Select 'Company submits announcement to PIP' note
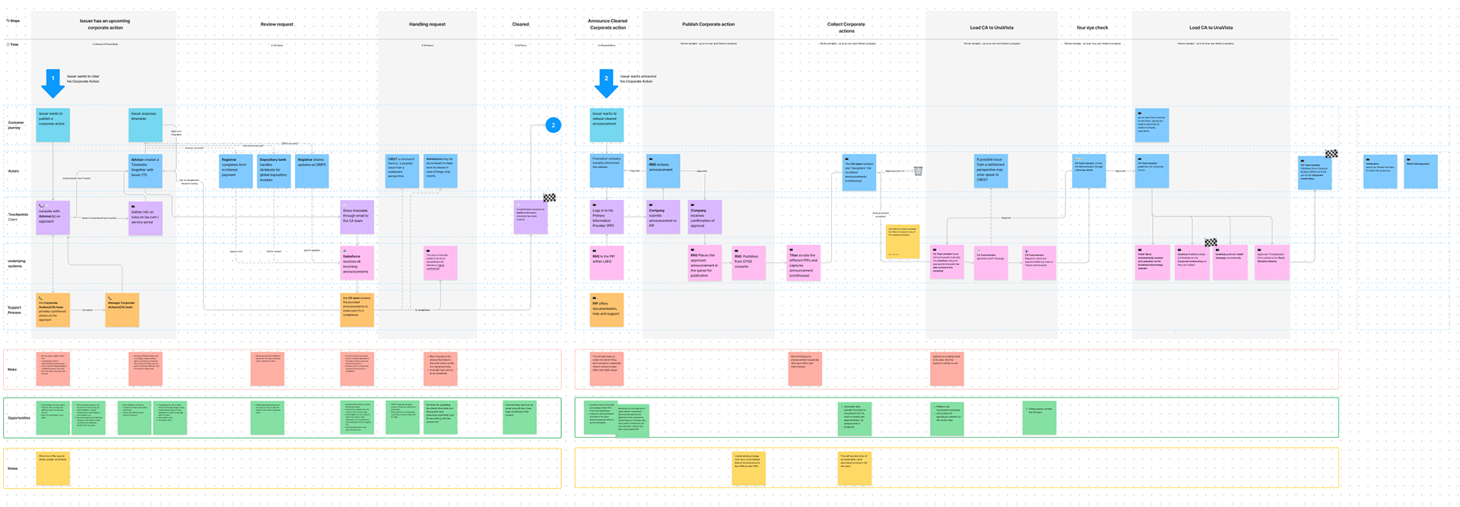This screenshot has width=1460, height=507. tap(663, 217)
